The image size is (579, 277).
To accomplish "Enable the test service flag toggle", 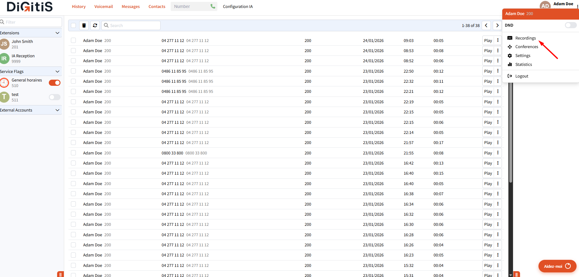I will 55,97.
